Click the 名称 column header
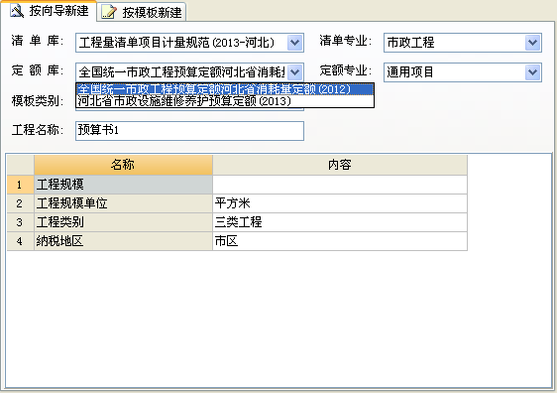The height and width of the screenshot is (393, 557). (x=123, y=165)
